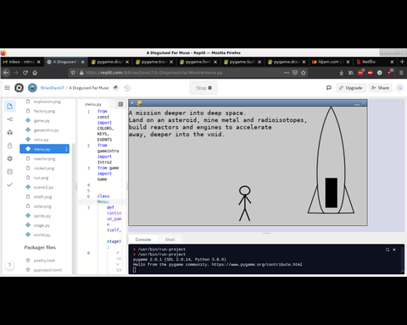Image resolution: width=407 pixels, height=325 pixels.
Task: Click the editor layout icon next to menu.py tab
Action: click(x=120, y=104)
